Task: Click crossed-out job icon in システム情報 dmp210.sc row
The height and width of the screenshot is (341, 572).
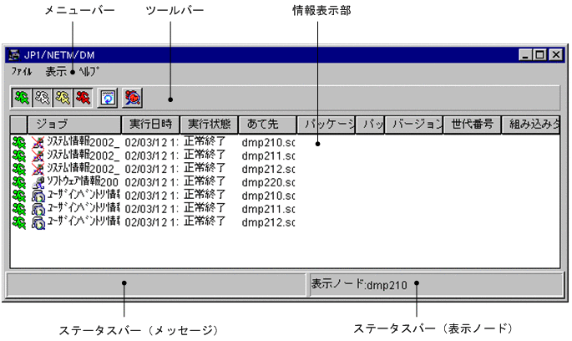Action: coord(38,142)
